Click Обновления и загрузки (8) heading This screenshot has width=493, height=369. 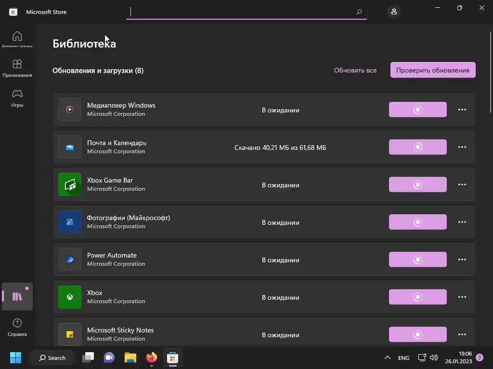(98, 71)
